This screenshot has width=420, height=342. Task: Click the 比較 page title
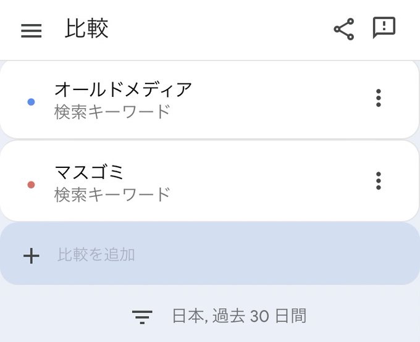[x=86, y=30]
